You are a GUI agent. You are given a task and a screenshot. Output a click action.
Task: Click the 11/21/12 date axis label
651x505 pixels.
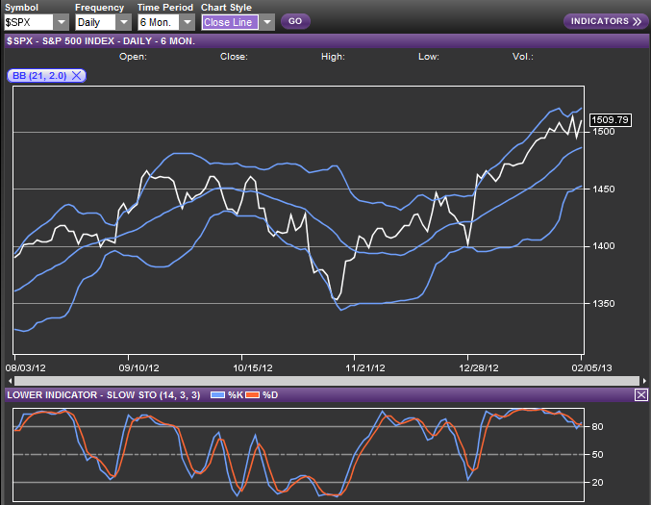coord(365,367)
